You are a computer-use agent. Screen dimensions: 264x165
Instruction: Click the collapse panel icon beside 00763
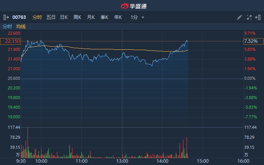click(x=6, y=17)
